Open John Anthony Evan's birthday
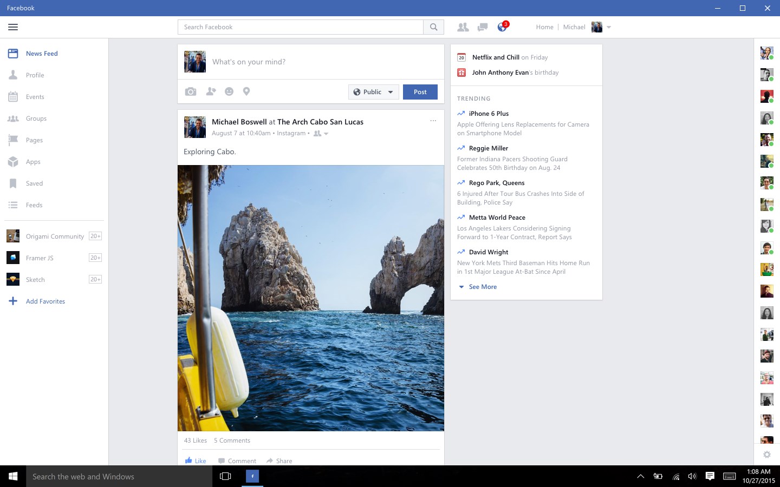Viewport: 780px width, 487px height. click(x=508, y=73)
